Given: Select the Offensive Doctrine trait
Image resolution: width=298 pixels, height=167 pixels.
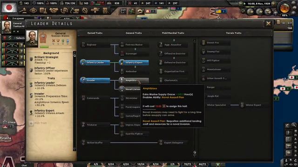Looking at the screenshot, I should pyautogui.click(x=173, y=54).
